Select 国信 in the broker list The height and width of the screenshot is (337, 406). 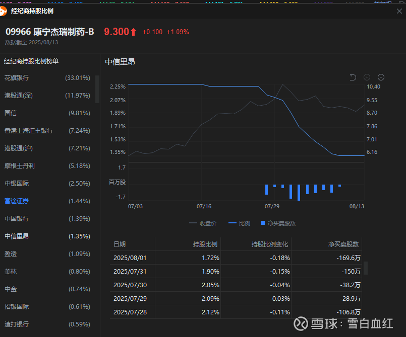coord(47,113)
